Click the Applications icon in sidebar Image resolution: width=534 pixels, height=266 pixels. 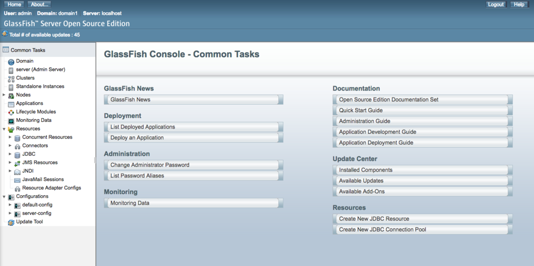coord(11,104)
